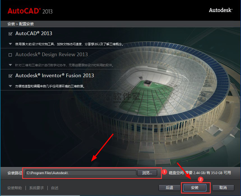
Task: Click the 取消 cancel button
Action: (223, 188)
